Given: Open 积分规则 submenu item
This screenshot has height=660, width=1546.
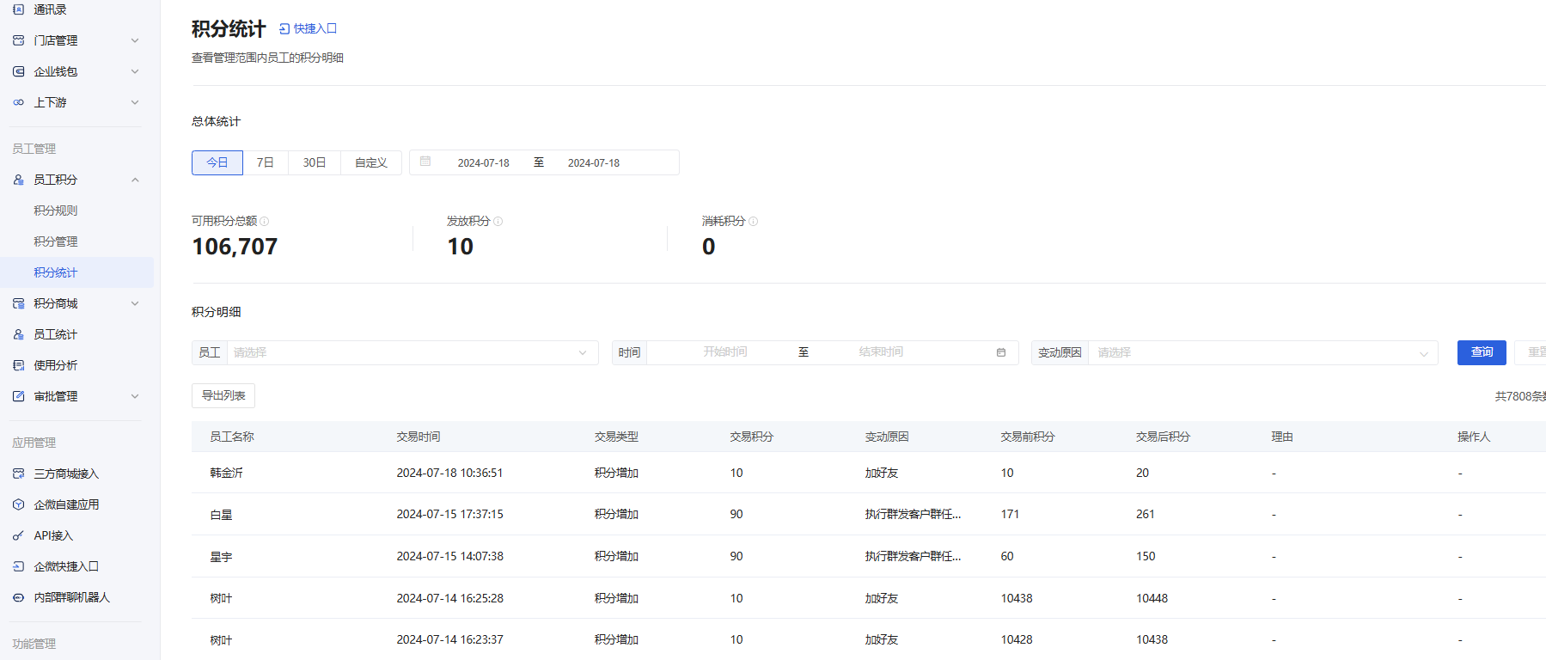Looking at the screenshot, I should [56, 211].
